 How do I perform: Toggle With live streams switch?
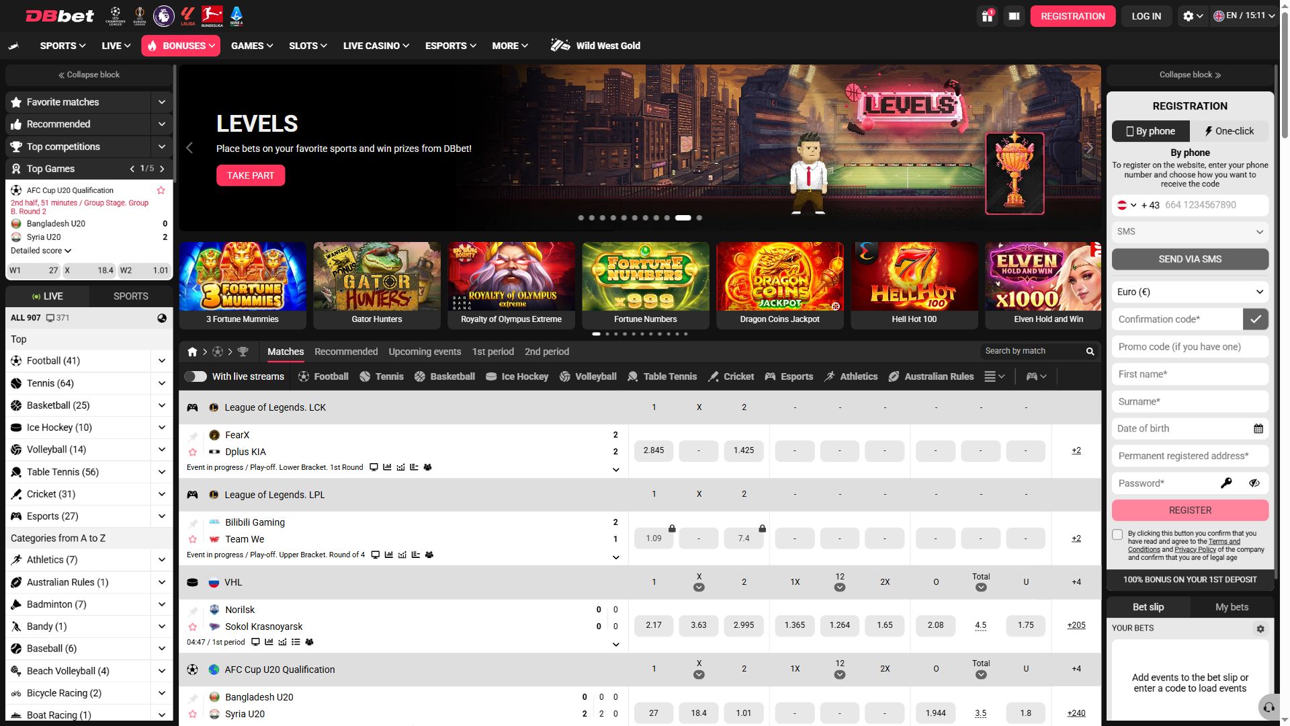(x=196, y=376)
